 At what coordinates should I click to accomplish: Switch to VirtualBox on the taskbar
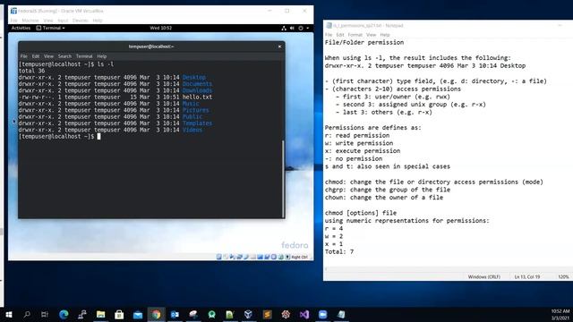(249, 314)
